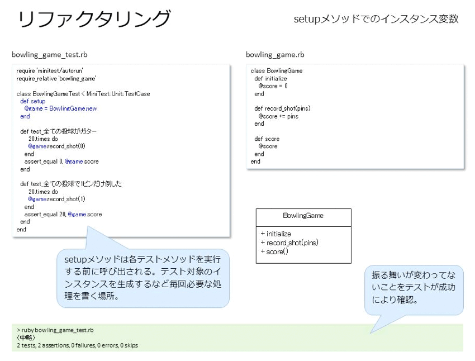Viewport: 475px width, 361px height.
Task: Select the bowling_game_test.rb file label
Action: 49,55
